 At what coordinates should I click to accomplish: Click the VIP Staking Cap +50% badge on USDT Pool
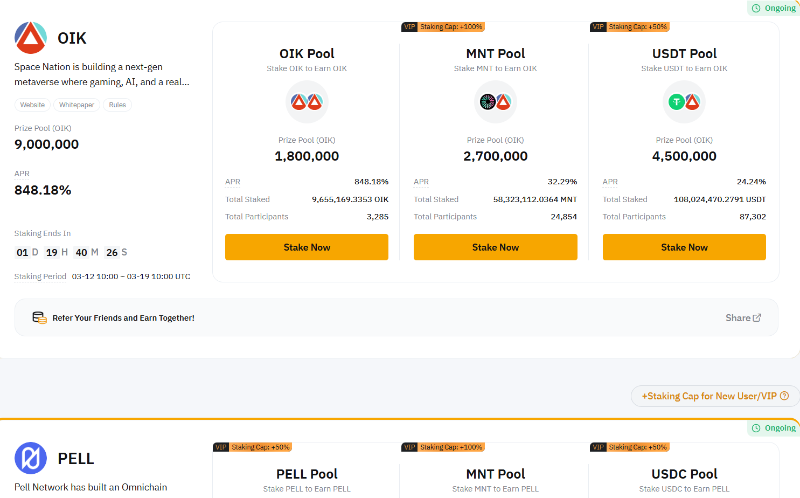point(630,27)
